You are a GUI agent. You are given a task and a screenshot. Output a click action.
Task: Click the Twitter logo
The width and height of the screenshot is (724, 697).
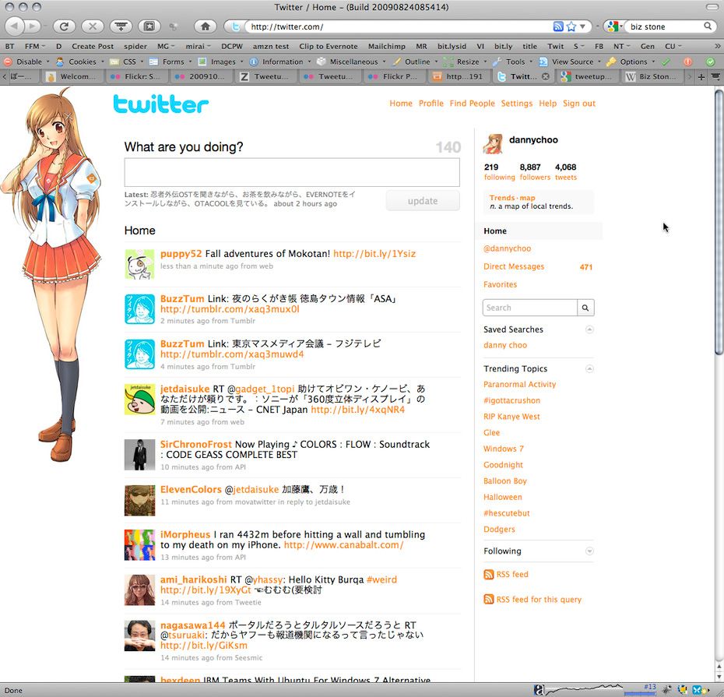(x=160, y=104)
